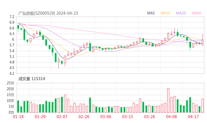The image size is (207, 123).
Task: Click the 15万 volume axis label
Action: pos(10,95)
